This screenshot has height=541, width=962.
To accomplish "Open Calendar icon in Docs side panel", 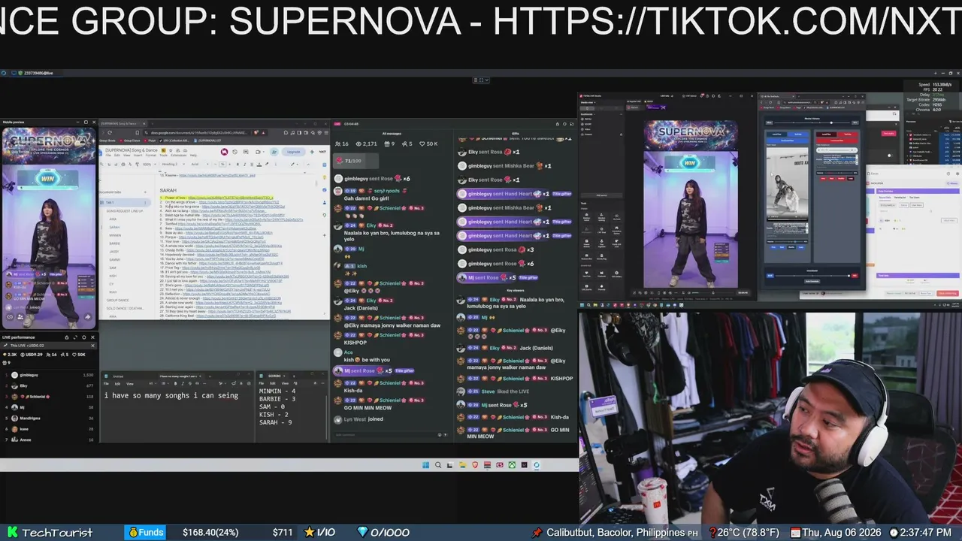I will [324, 165].
